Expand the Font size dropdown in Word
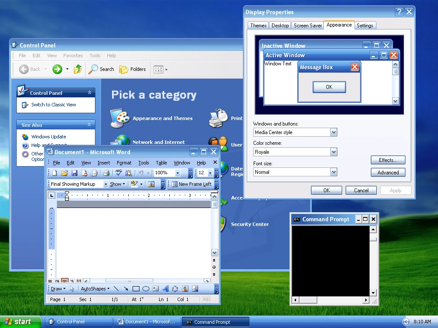Viewport: 438px width, 328px height. (209, 173)
